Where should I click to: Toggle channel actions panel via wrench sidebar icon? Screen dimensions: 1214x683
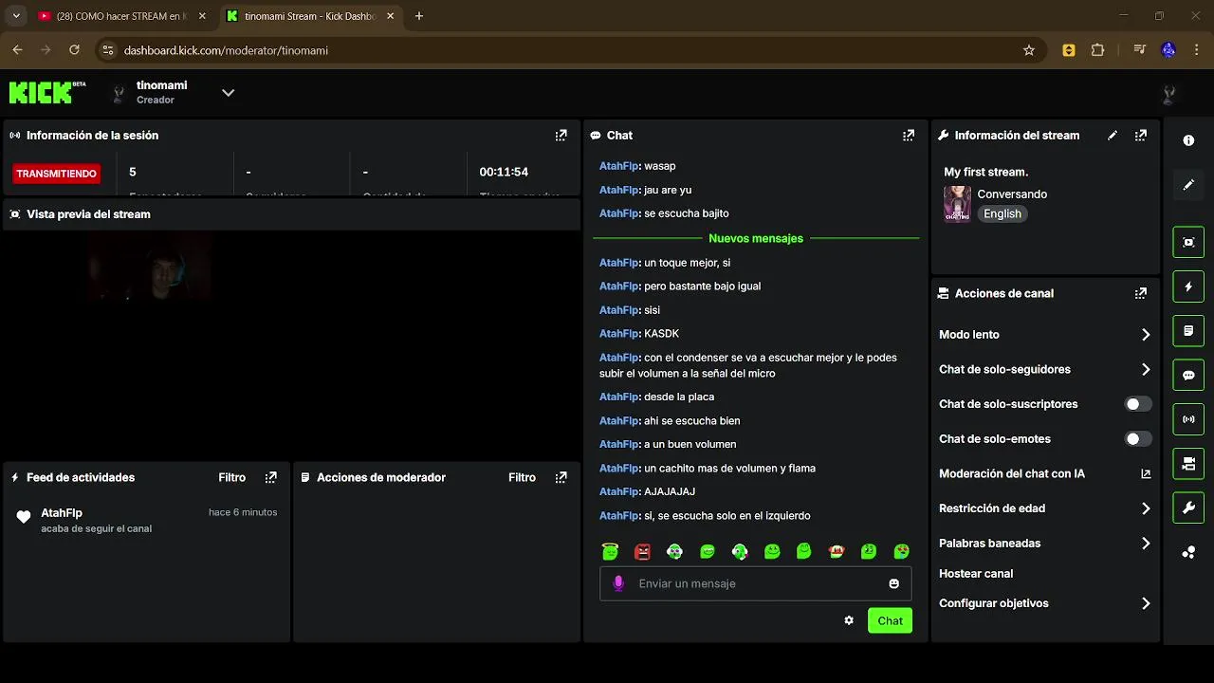pos(1188,508)
